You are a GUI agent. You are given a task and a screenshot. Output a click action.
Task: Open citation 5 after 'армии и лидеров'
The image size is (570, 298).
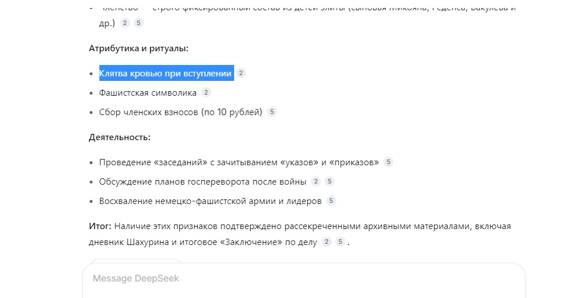click(331, 201)
